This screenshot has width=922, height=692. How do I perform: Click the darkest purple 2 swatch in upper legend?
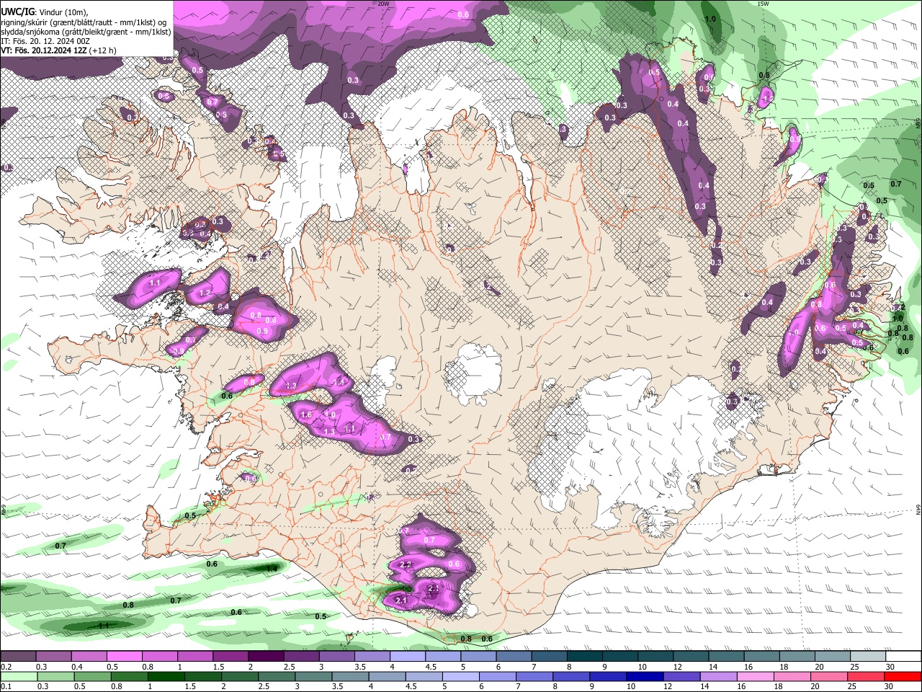(266, 656)
